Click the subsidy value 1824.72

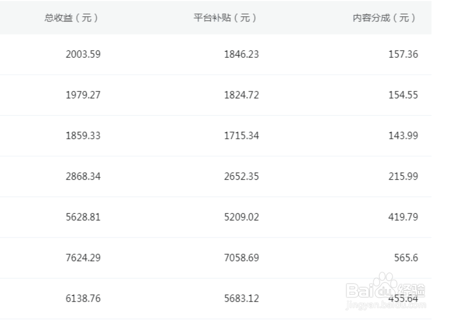(x=241, y=95)
